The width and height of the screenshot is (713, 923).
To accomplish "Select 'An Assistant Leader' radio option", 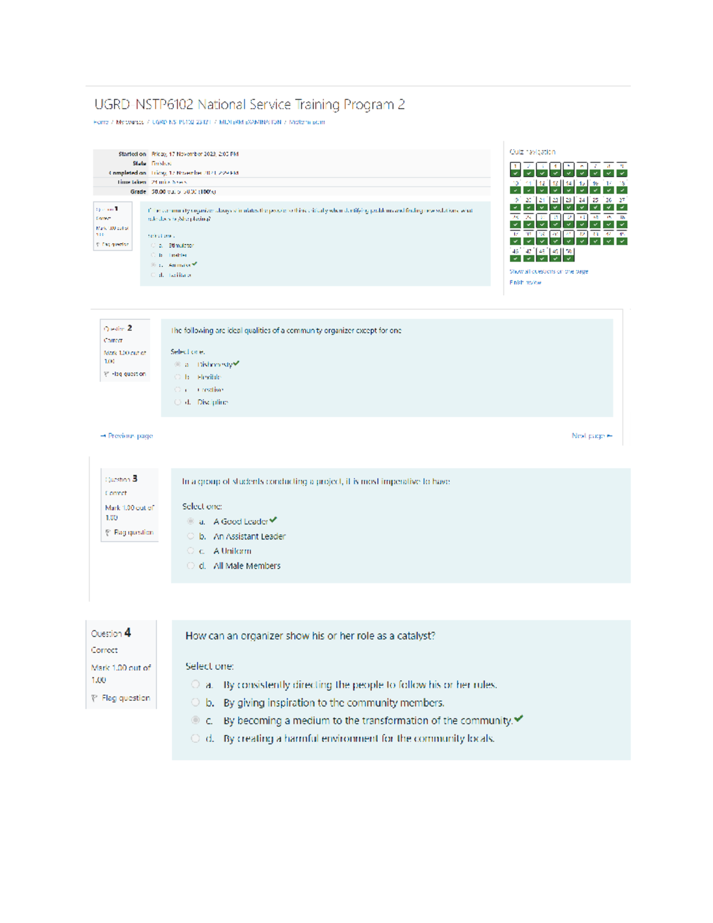I will click(191, 536).
